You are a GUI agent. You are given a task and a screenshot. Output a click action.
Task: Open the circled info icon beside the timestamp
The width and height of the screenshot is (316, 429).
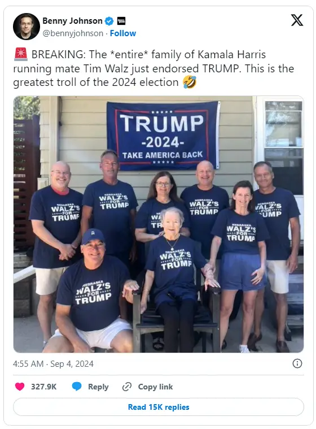pyautogui.click(x=297, y=363)
